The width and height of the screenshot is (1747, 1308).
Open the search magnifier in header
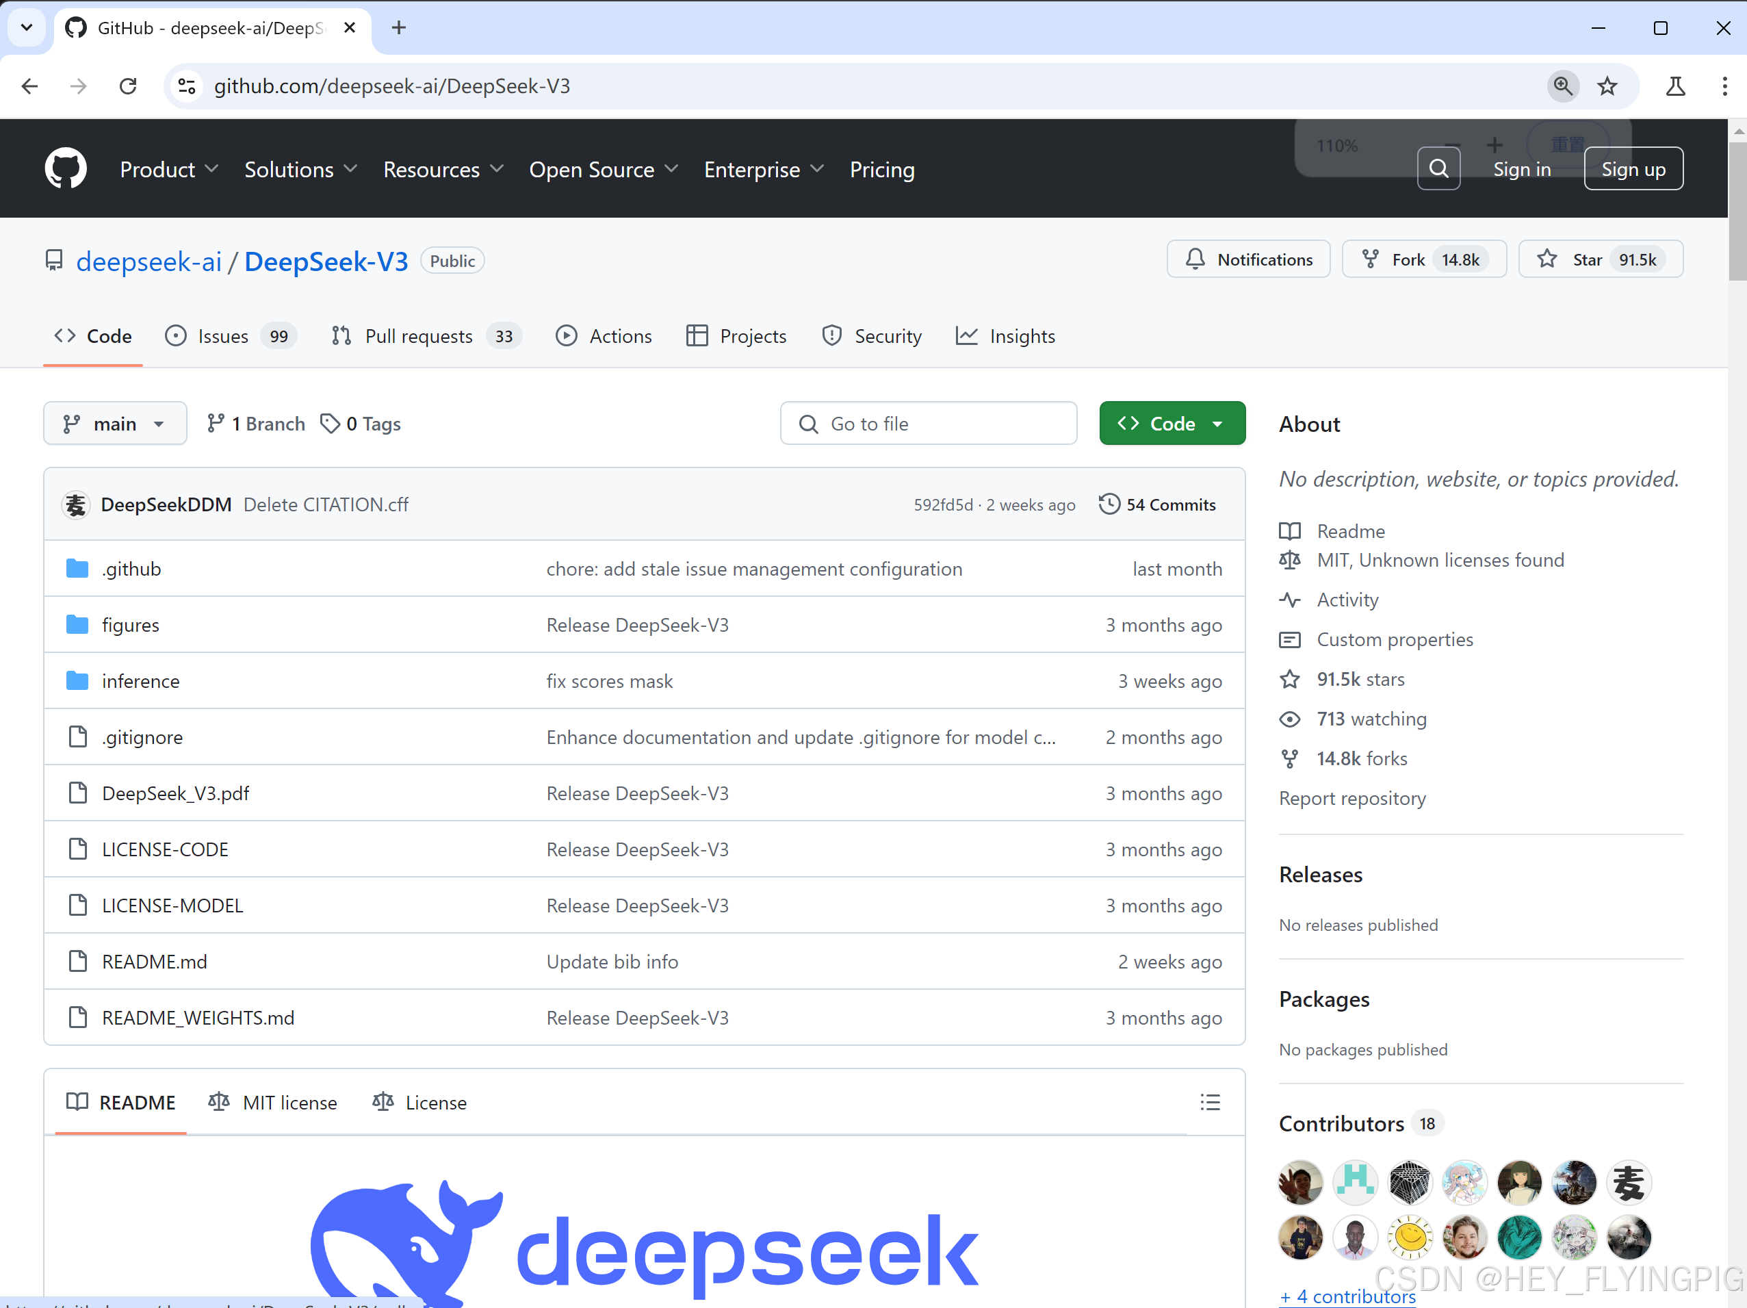pyautogui.click(x=1438, y=169)
